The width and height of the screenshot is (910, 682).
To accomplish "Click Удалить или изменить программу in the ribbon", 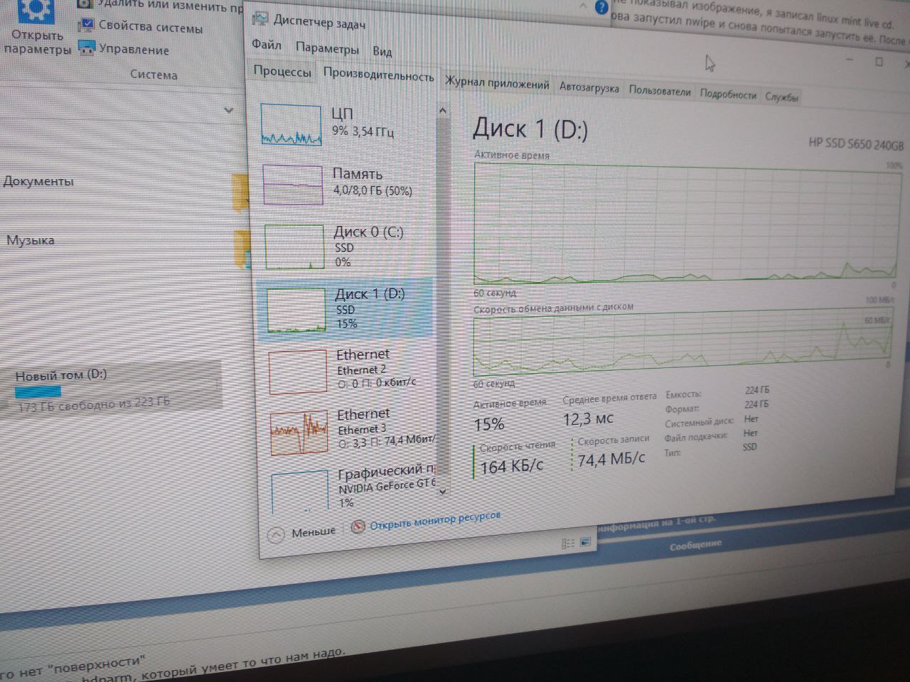I will (171, 6).
